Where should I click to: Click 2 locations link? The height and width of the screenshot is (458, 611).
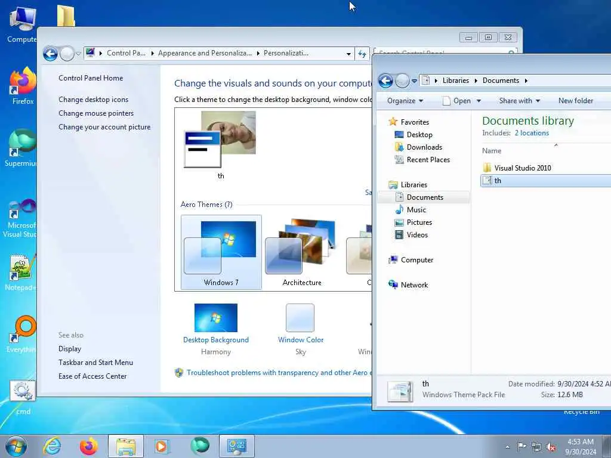pos(532,133)
